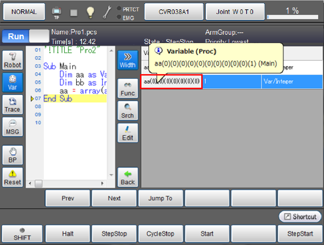324x245 pixels.
Task: Open the Srch search tool
Action: (x=127, y=111)
